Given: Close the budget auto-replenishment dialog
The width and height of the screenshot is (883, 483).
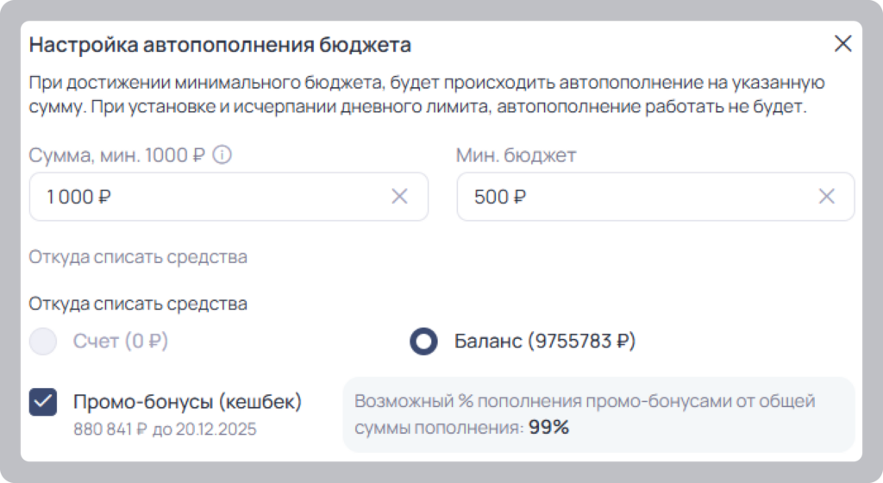Looking at the screenshot, I should coord(842,43).
